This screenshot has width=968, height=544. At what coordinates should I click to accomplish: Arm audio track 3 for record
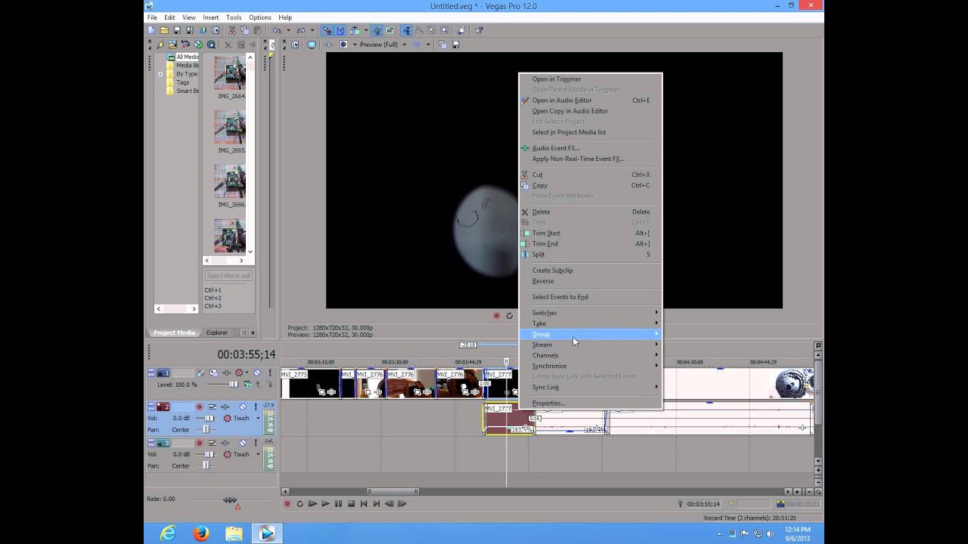pos(199,443)
